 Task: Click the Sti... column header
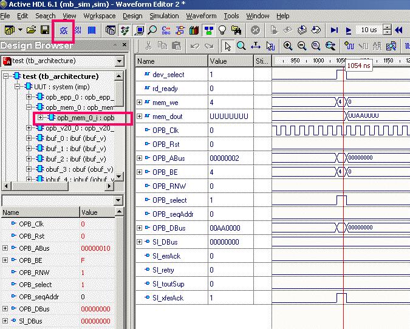(x=262, y=61)
